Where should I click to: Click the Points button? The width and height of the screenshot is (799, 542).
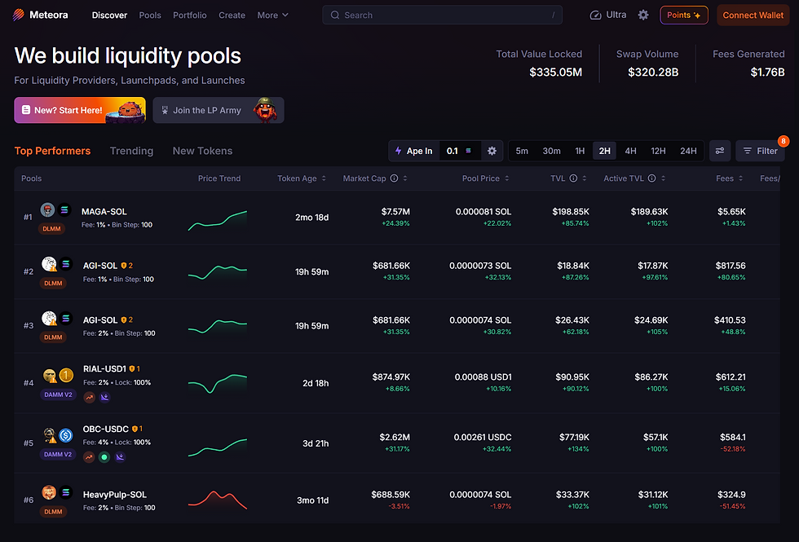684,15
